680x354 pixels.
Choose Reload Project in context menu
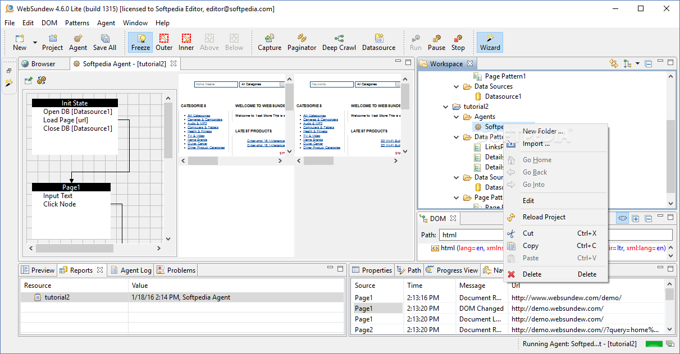(x=555, y=217)
